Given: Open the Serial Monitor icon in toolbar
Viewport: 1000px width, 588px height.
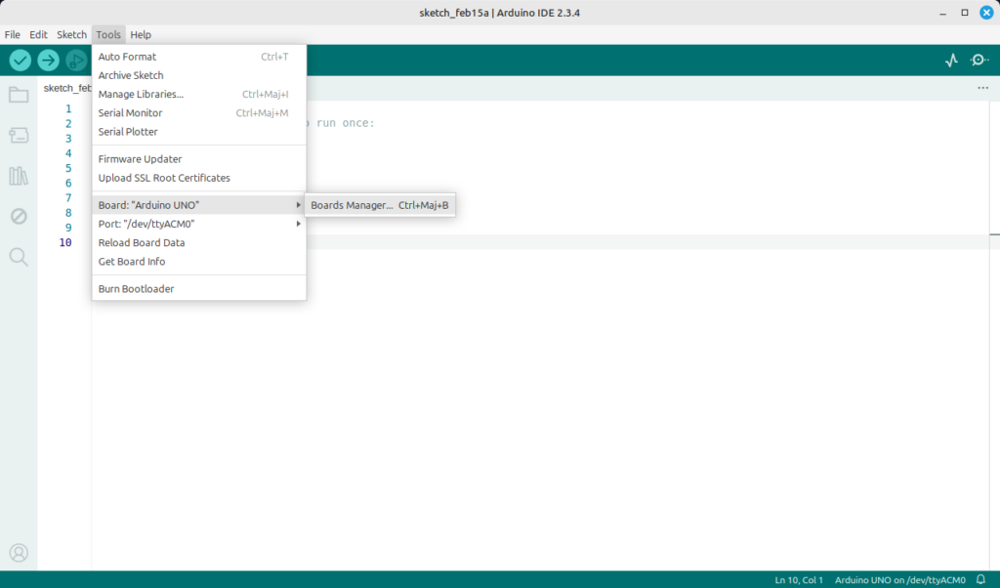Looking at the screenshot, I should (979, 60).
